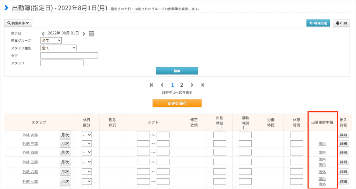
Task: Select page 1 in pagination
Action: (173, 85)
